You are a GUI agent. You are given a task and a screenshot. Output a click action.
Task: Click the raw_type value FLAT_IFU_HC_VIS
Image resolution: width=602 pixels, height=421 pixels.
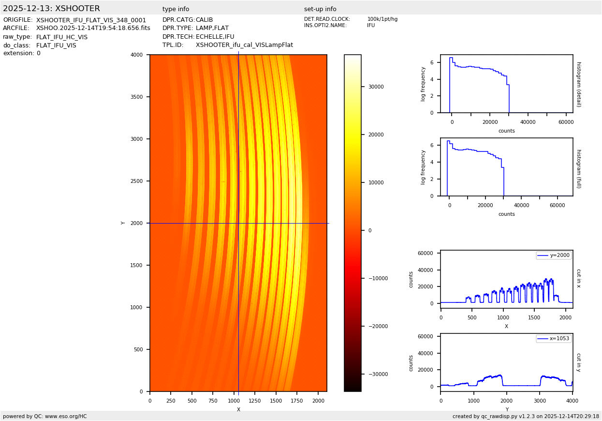(x=62, y=37)
